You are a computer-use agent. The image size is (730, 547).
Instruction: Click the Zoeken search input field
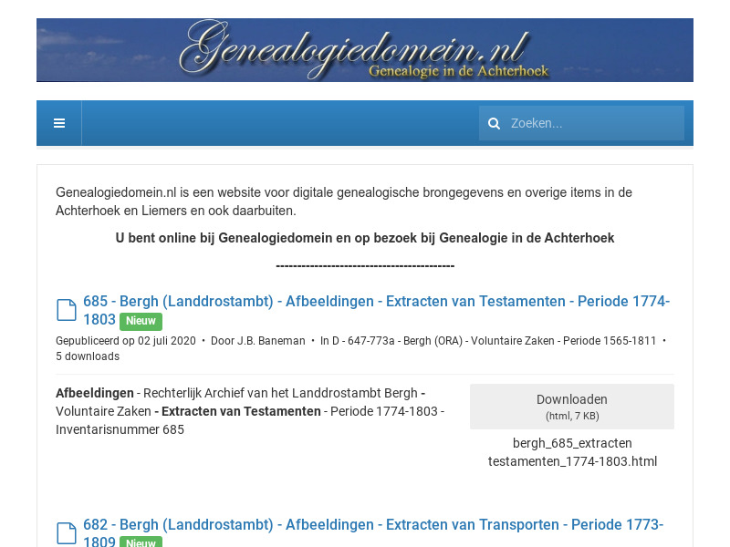[593, 122]
